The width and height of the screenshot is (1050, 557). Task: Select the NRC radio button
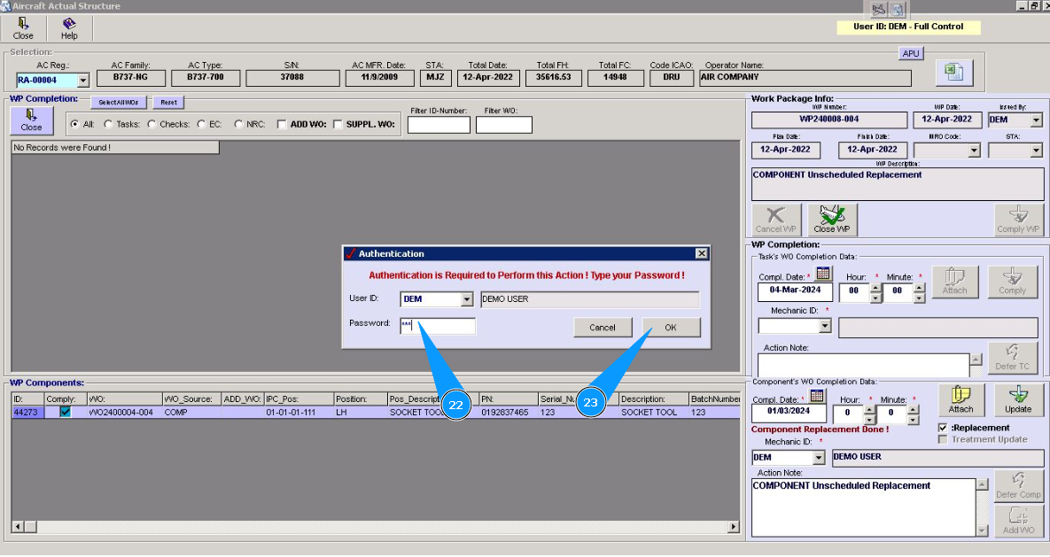tap(238, 124)
